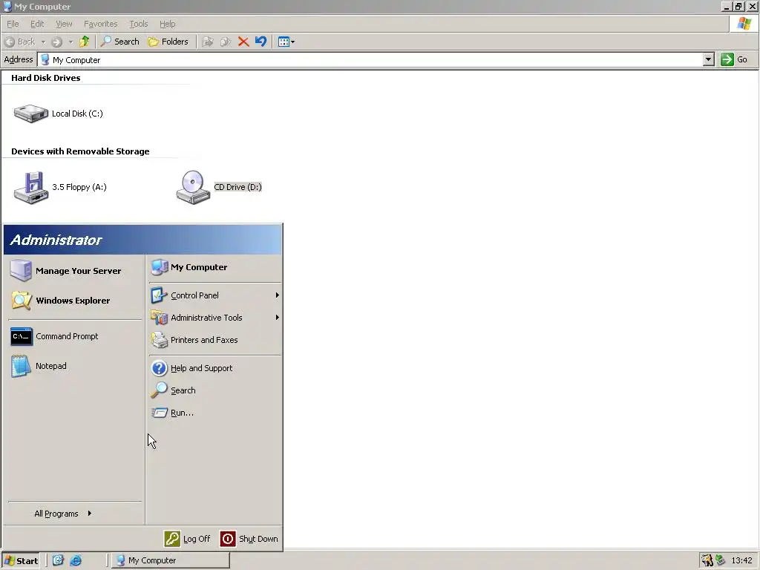760x570 pixels.
Task: Open the Help menu
Action: pos(167,24)
